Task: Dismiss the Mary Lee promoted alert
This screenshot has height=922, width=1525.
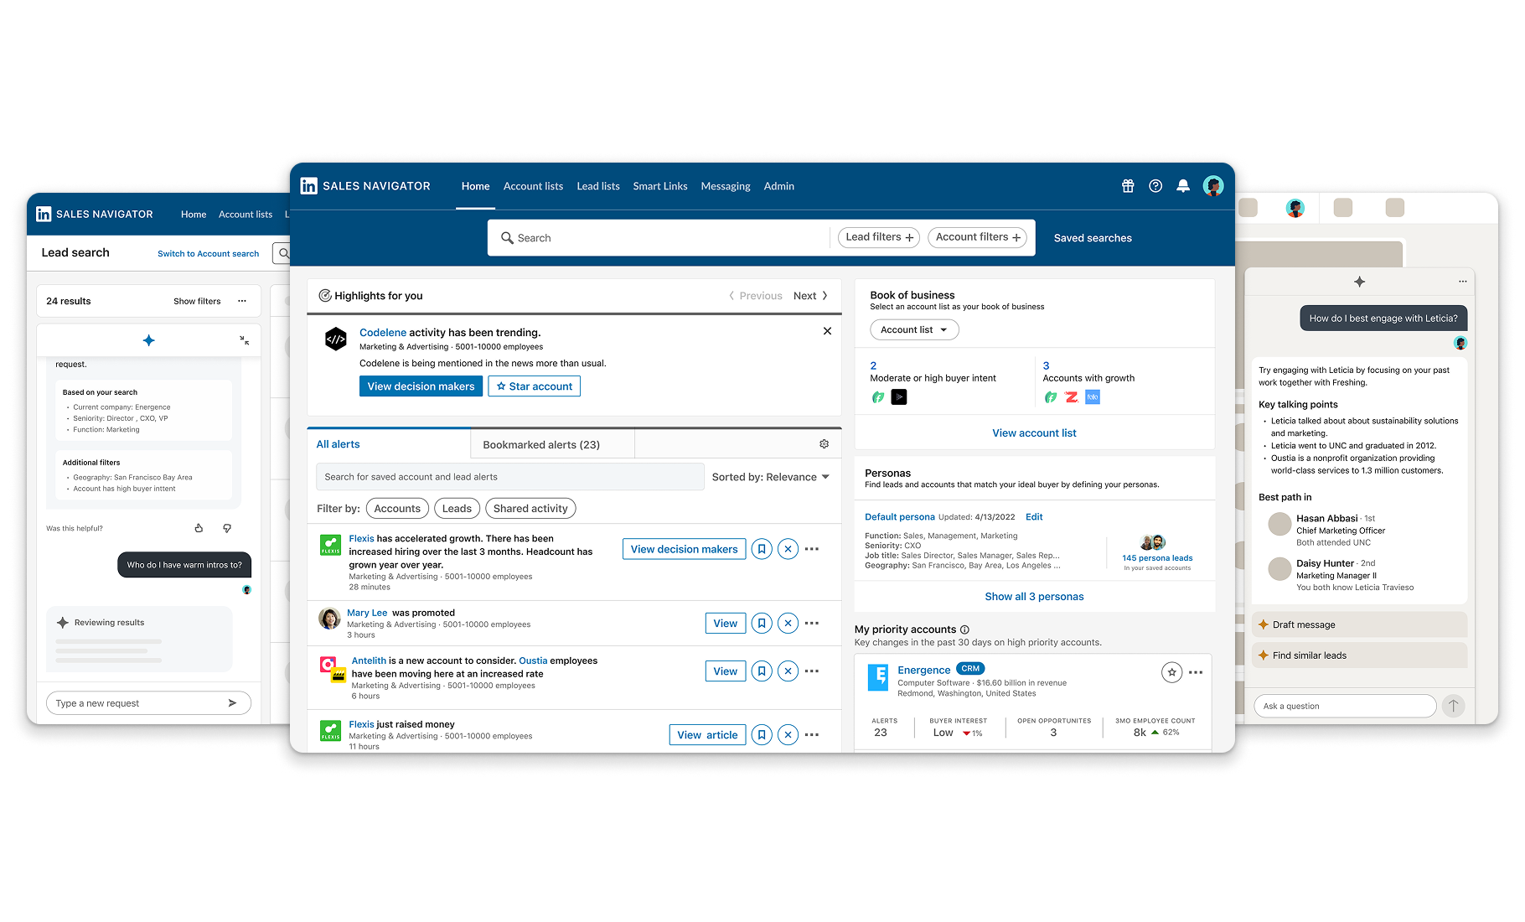Action: point(788,624)
